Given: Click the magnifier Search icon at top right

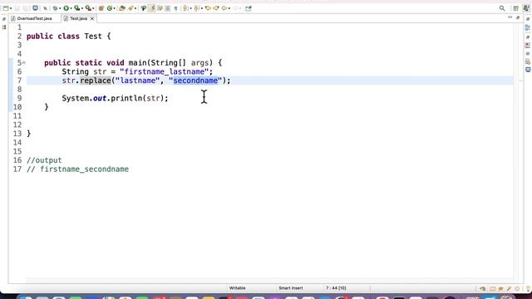Looking at the screenshot, I should pyautogui.click(x=502, y=8).
